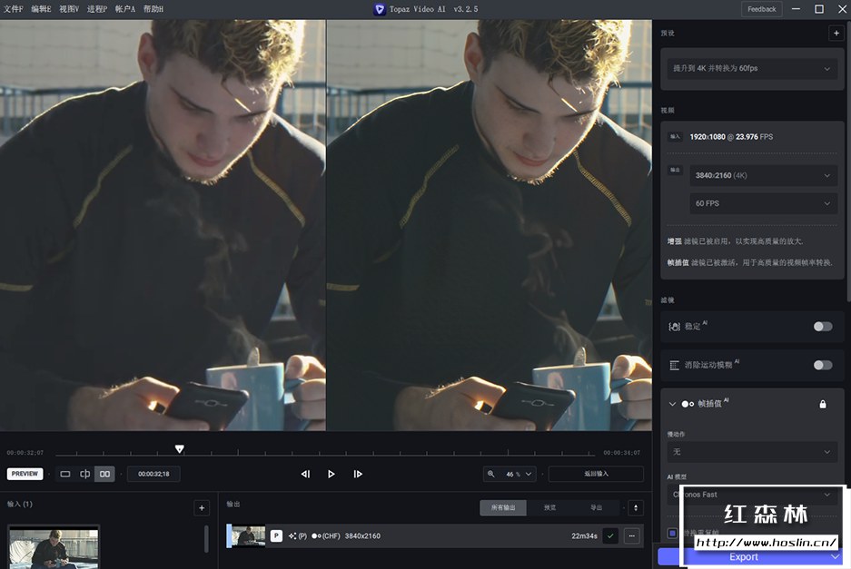Click the 稳定 stabilization icon

point(674,327)
